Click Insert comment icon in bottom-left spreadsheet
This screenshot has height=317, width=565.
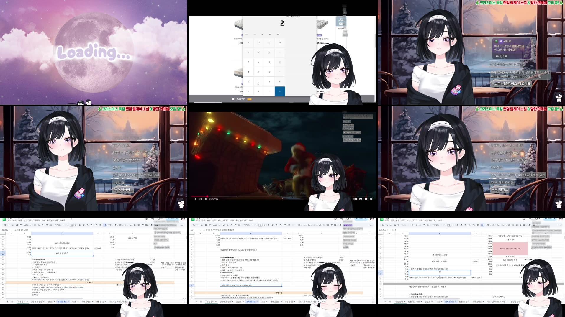click(135, 225)
